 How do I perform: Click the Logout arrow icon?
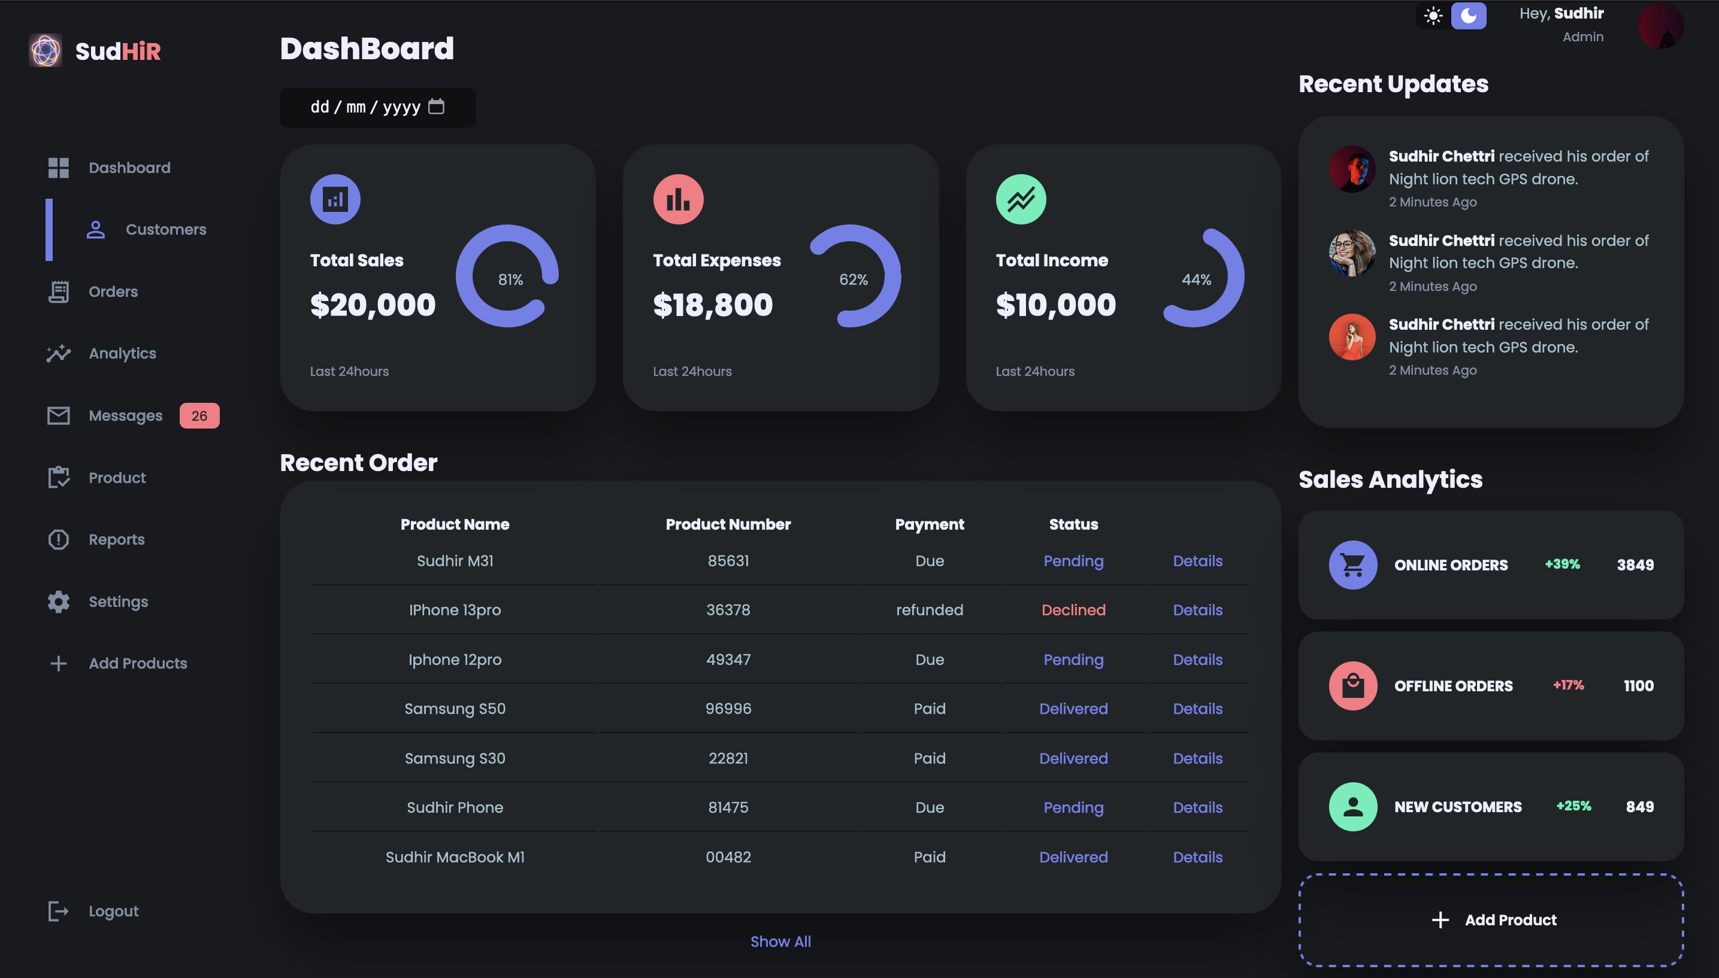pos(57,911)
